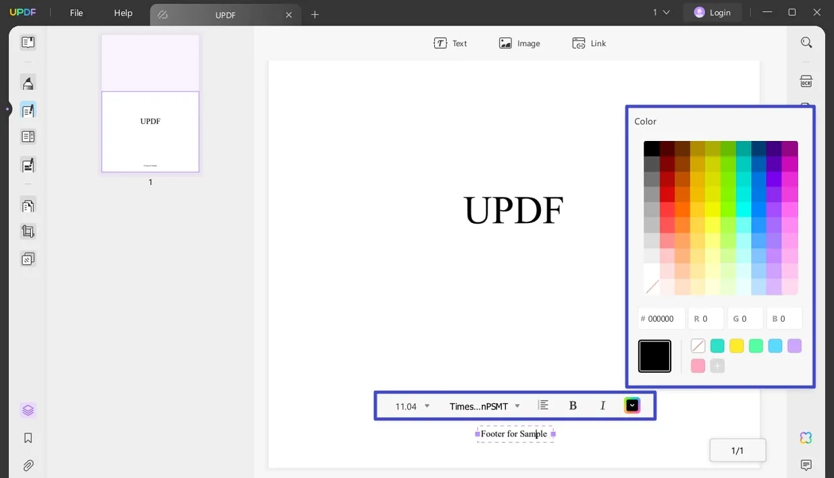The height and width of the screenshot is (478, 834).
Task: Select the Edit PDF tool
Action: point(28,110)
